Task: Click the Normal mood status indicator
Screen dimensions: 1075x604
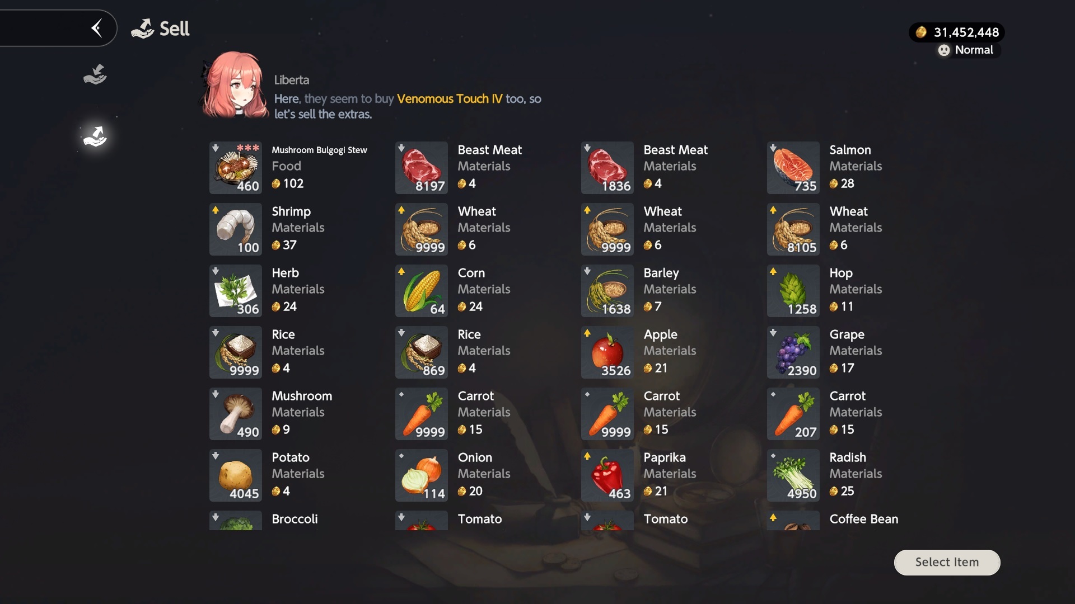Action: click(x=966, y=50)
